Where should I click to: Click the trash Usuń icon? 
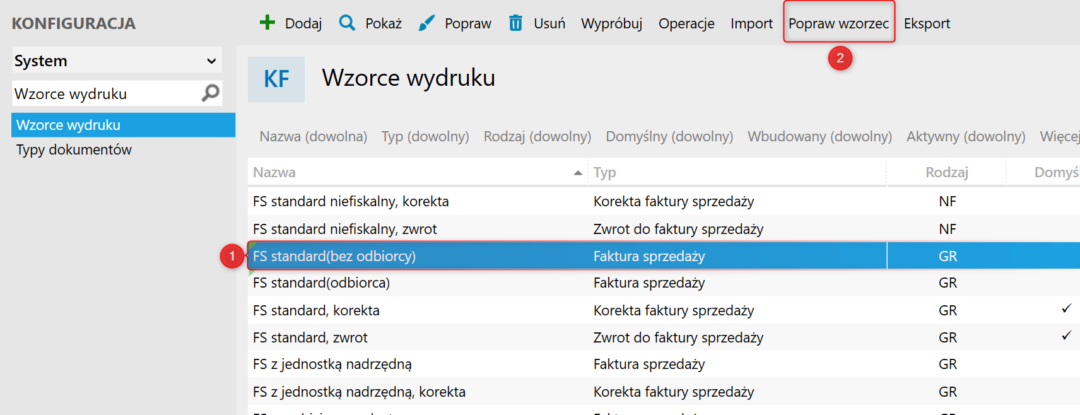(x=515, y=23)
